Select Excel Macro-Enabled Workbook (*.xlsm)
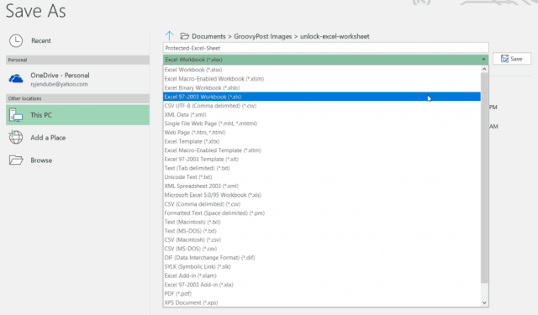This screenshot has height=315, width=538. pos(322,78)
